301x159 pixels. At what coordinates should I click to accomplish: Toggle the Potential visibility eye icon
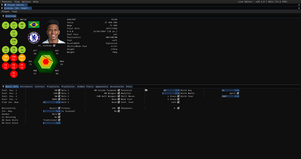146,90
